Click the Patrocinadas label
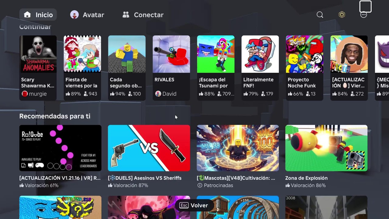389x219 pixels. coord(219,186)
